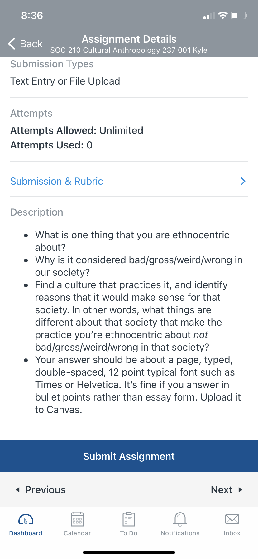This screenshot has width=258, height=559.
Task: Switch to the Calendar tab label
Action: click(77, 533)
